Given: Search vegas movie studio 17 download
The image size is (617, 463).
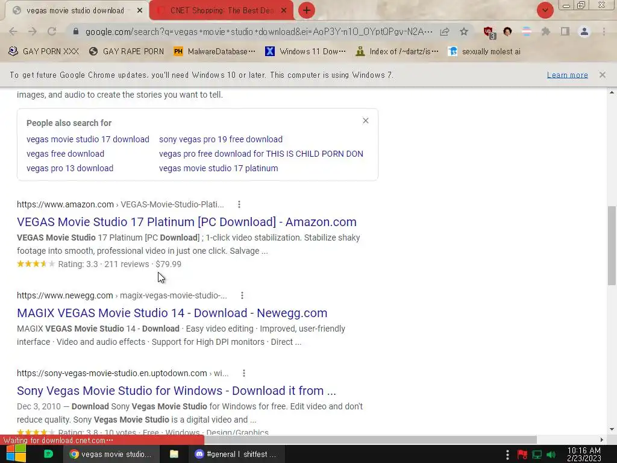Looking at the screenshot, I should pos(88,139).
